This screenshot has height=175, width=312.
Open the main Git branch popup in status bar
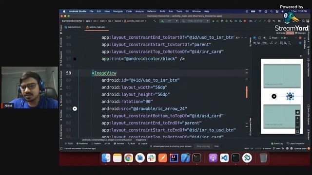point(277,148)
